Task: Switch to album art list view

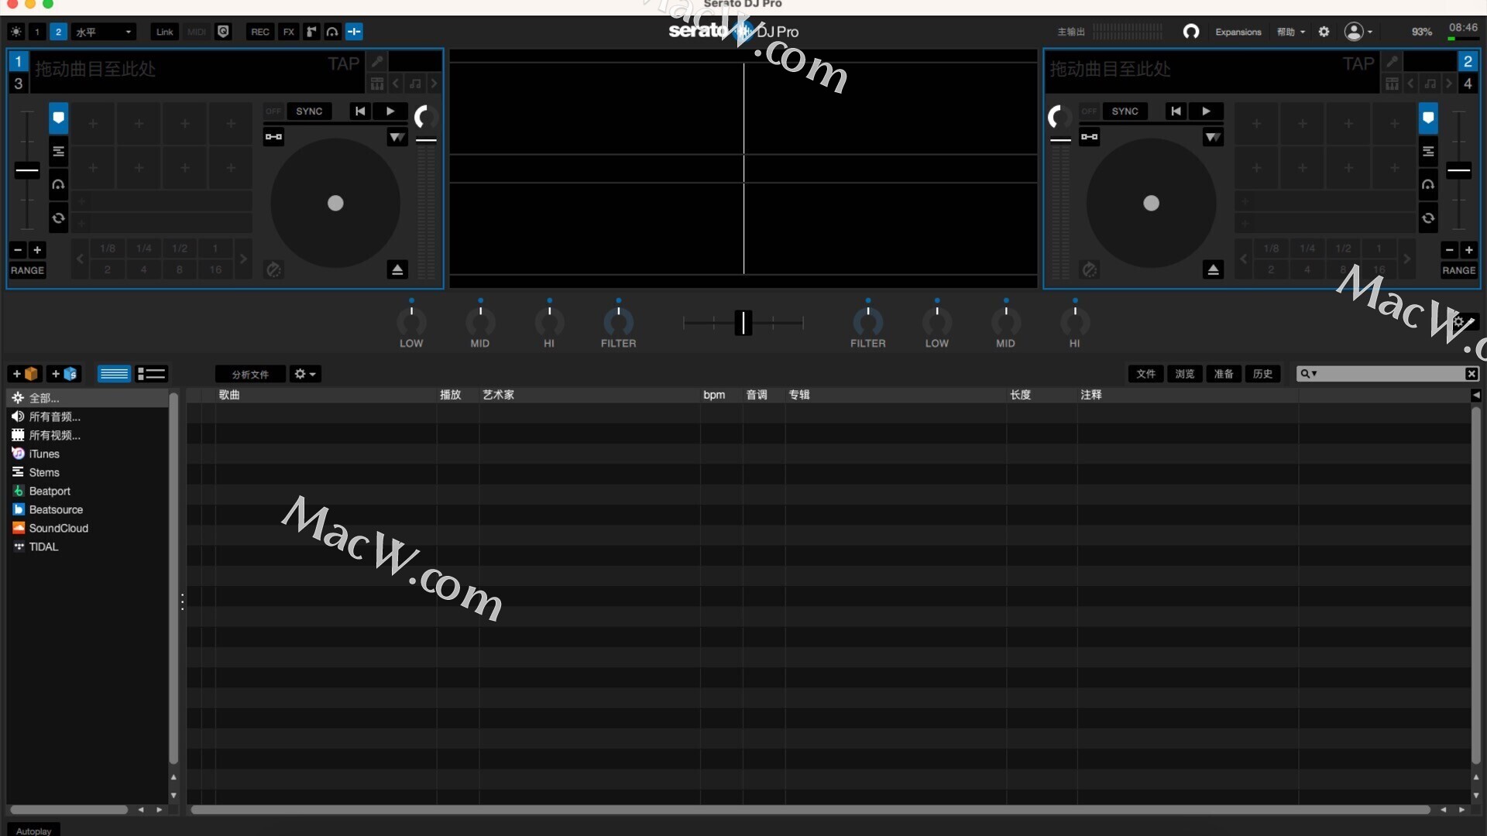Action: 152,374
